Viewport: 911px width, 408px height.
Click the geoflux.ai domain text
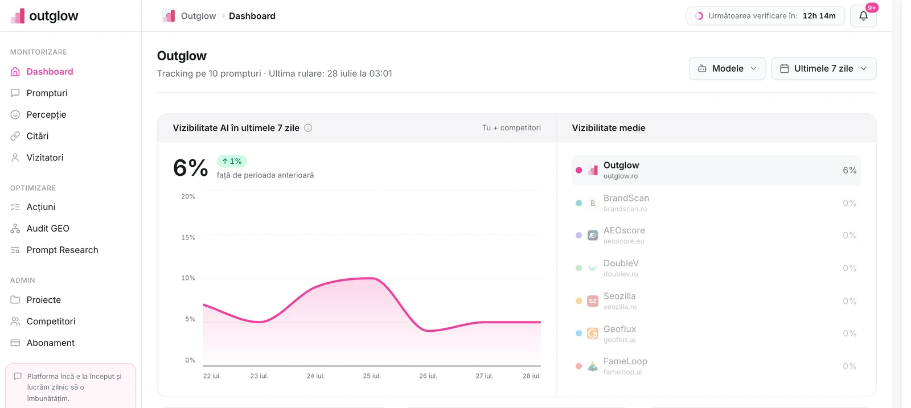pos(619,340)
